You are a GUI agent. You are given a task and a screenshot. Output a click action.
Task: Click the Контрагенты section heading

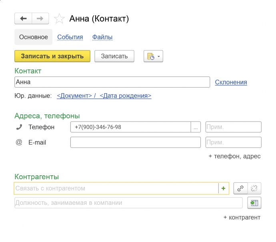[37, 177]
